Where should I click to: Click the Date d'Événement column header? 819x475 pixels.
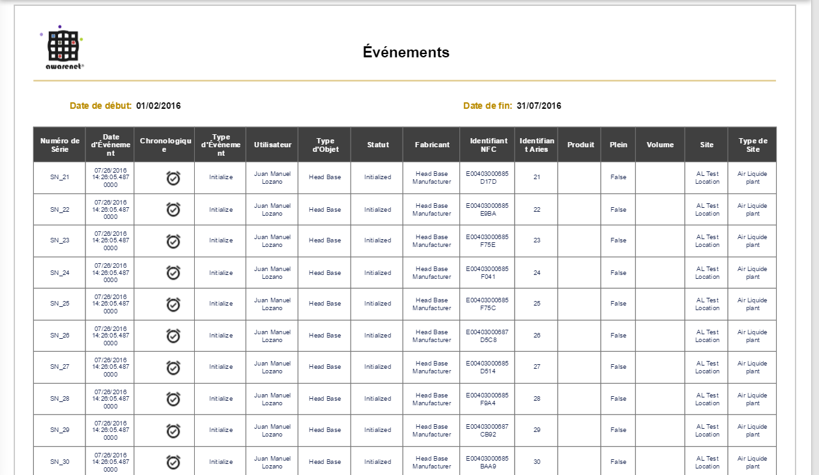(110, 145)
